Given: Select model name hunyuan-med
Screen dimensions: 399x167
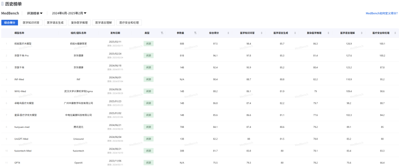Looking at the screenshot, I should point(21,127).
